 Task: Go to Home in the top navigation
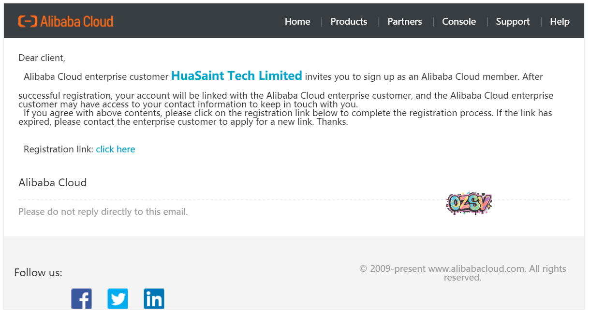(x=297, y=22)
